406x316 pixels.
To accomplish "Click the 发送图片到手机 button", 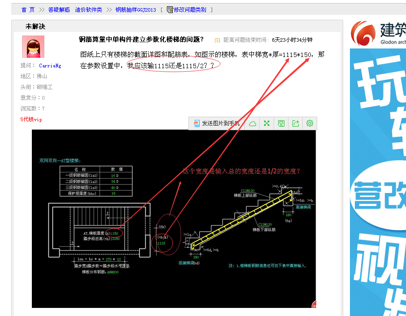I will tap(217, 123).
